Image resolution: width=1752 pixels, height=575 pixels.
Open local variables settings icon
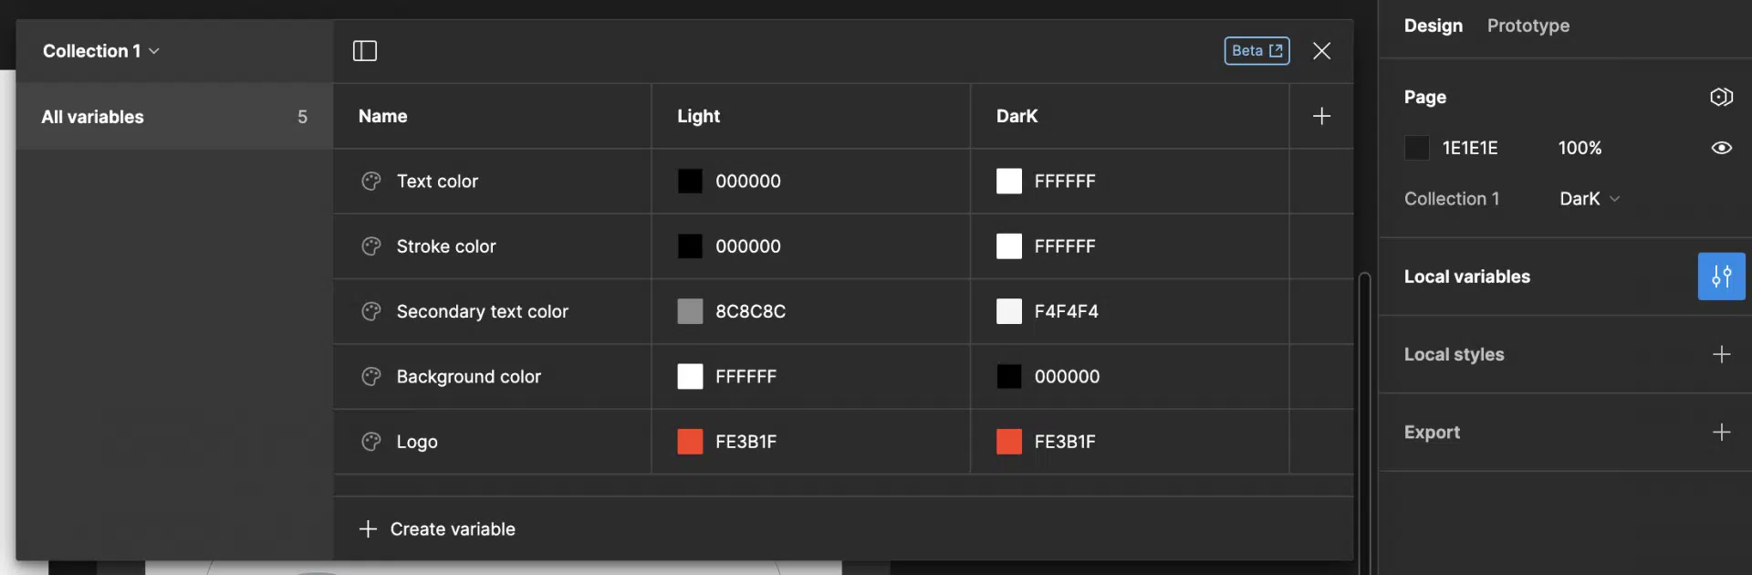pos(1721,277)
